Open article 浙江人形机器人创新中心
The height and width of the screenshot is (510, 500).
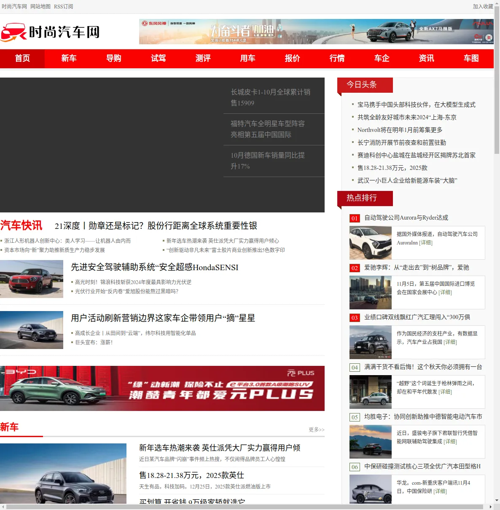(67, 241)
